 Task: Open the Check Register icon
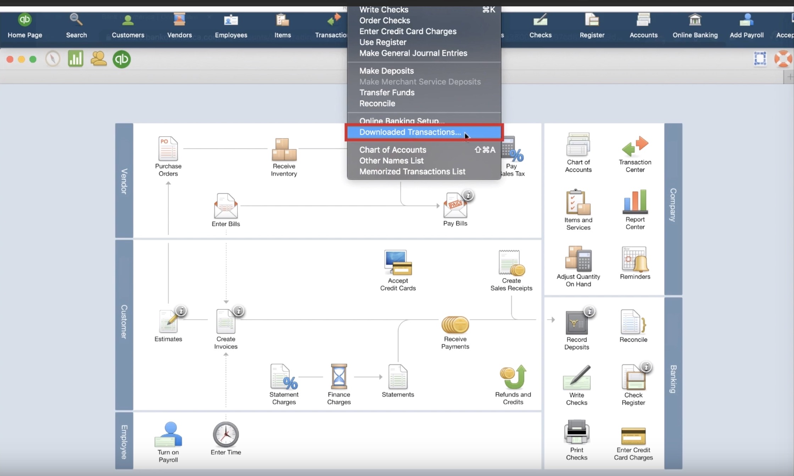pos(633,378)
